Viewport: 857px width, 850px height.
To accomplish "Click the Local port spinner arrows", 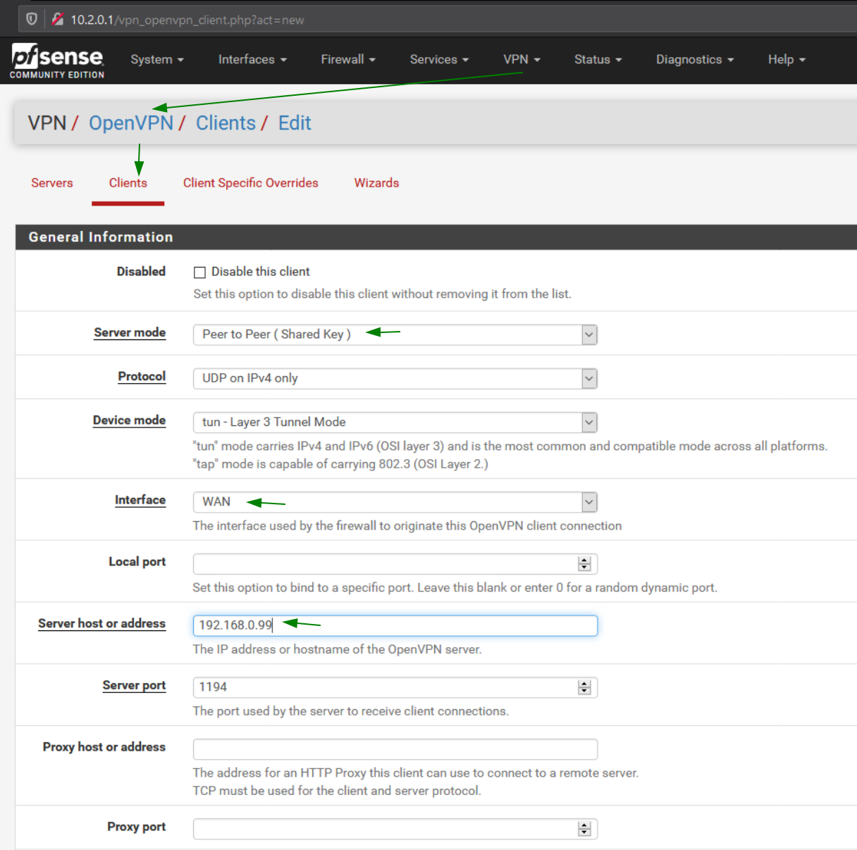I will [x=584, y=564].
